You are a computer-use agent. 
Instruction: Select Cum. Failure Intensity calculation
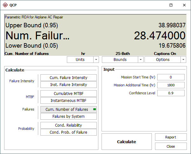(x=68, y=78)
